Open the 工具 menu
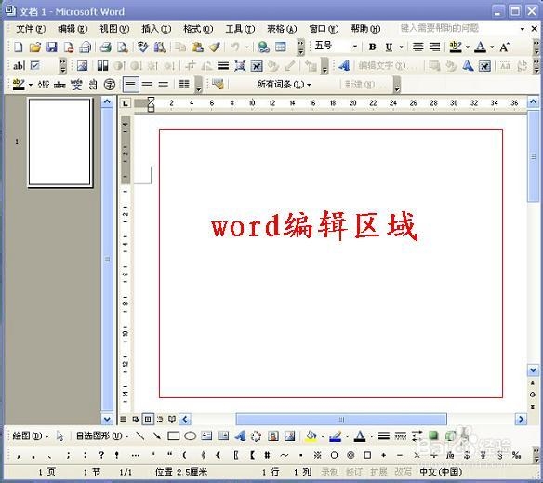Screen dimensions: 543x483 [x=240, y=29]
